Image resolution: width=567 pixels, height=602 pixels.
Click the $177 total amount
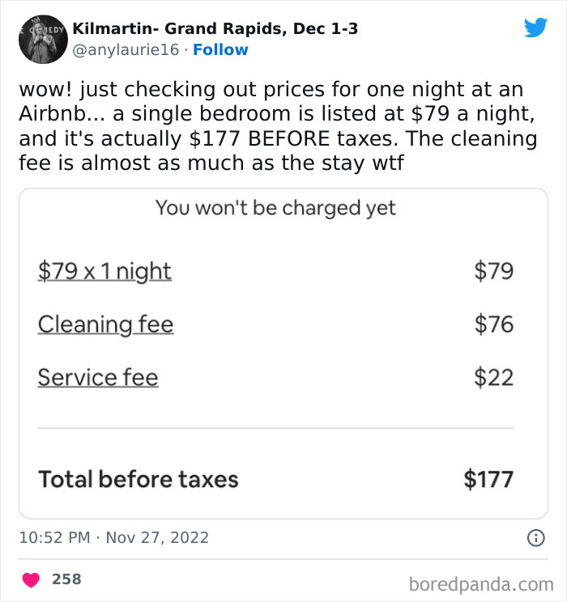pyautogui.click(x=488, y=479)
